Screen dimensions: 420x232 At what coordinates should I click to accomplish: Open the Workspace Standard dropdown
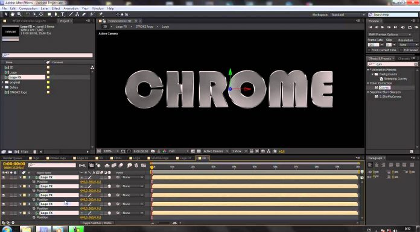point(348,14)
